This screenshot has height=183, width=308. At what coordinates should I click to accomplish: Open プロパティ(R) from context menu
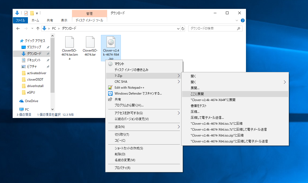click(x=144, y=168)
